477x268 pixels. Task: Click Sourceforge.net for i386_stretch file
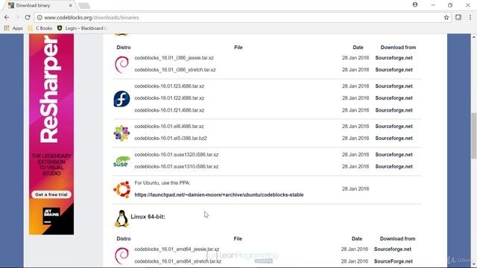tap(394, 69)
